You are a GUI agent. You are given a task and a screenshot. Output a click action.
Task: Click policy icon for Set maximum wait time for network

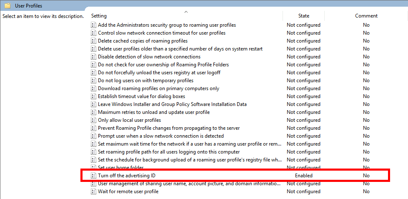(x=93, y=144)
